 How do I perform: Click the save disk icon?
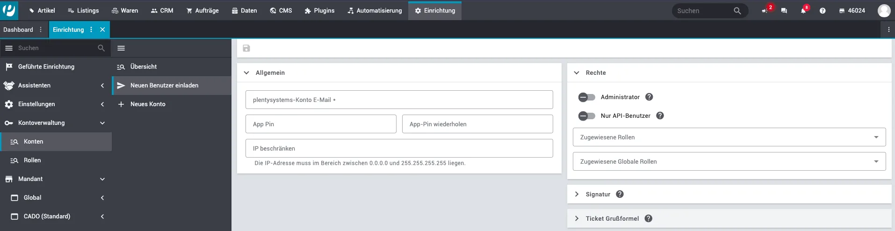246,48
